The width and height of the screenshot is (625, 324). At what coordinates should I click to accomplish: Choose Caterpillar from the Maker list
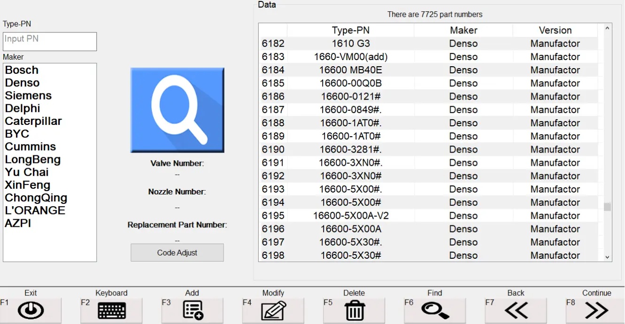click(x=33, y=121)
